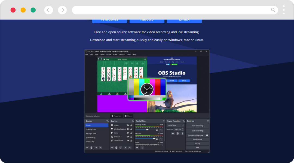Go back using the browser back arrow
Viewport: 294px width, 163px height.
(48, 10)
